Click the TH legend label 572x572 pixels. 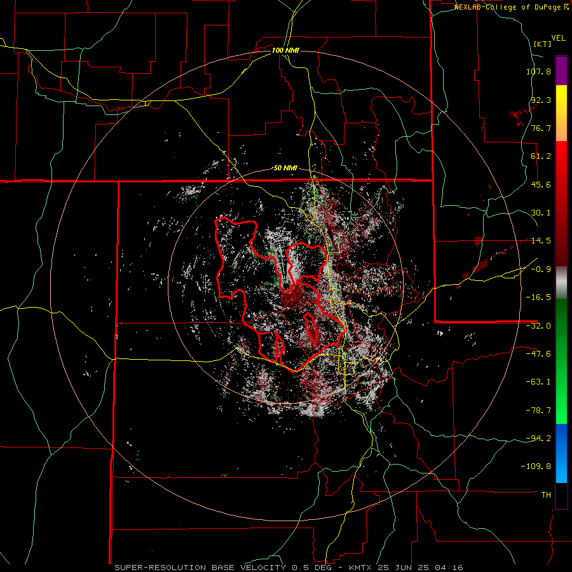tap(546, 495)
